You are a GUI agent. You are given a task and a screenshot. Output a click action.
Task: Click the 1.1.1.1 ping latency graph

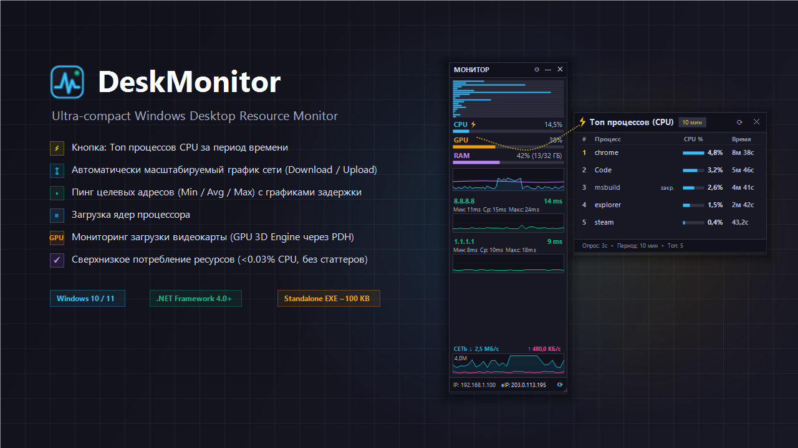coord(508,263)
